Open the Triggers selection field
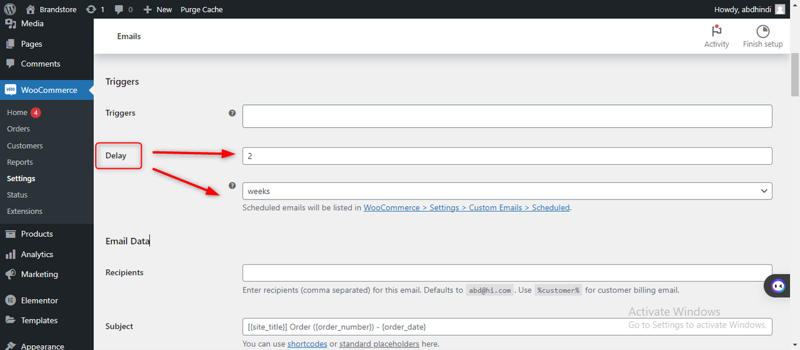Screen dimensions: 800x350 coord(507,116)
